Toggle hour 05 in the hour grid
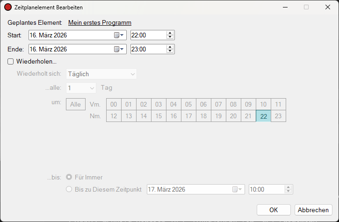The height and width of the screenshot is (222, 339). (188, 104)
